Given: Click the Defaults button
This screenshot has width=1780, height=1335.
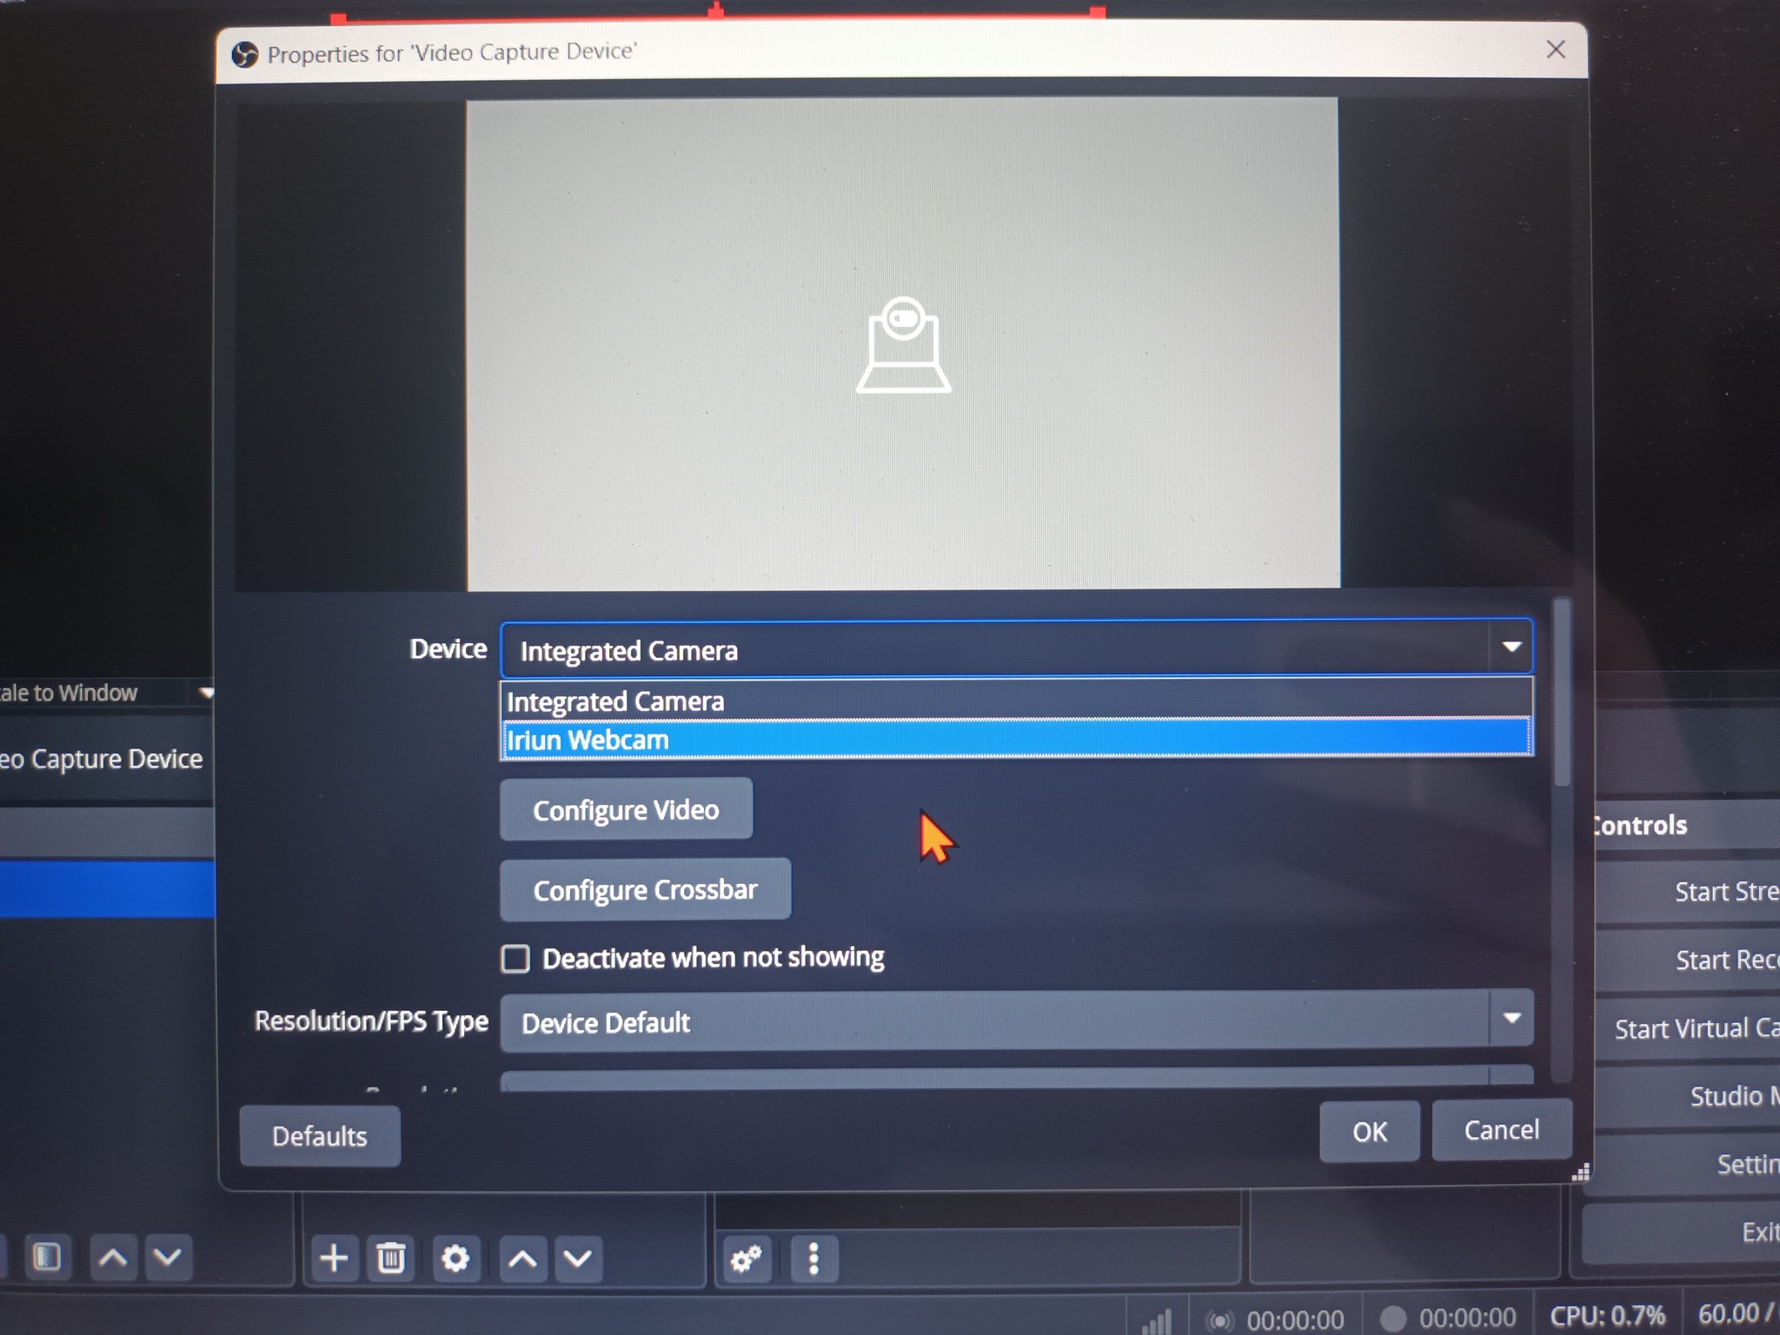Looking at the screenshot, I should tap(320, 1136).
